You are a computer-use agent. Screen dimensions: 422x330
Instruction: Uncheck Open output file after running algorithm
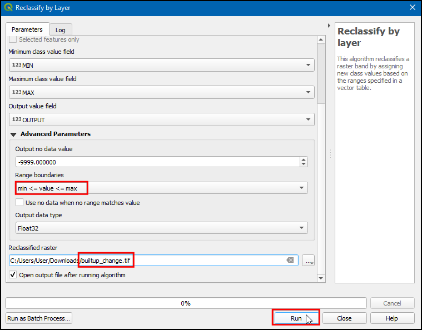pyautogui.click(x=13, y=275)
